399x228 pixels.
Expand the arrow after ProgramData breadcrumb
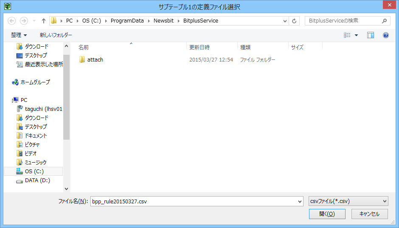(149, 21)
